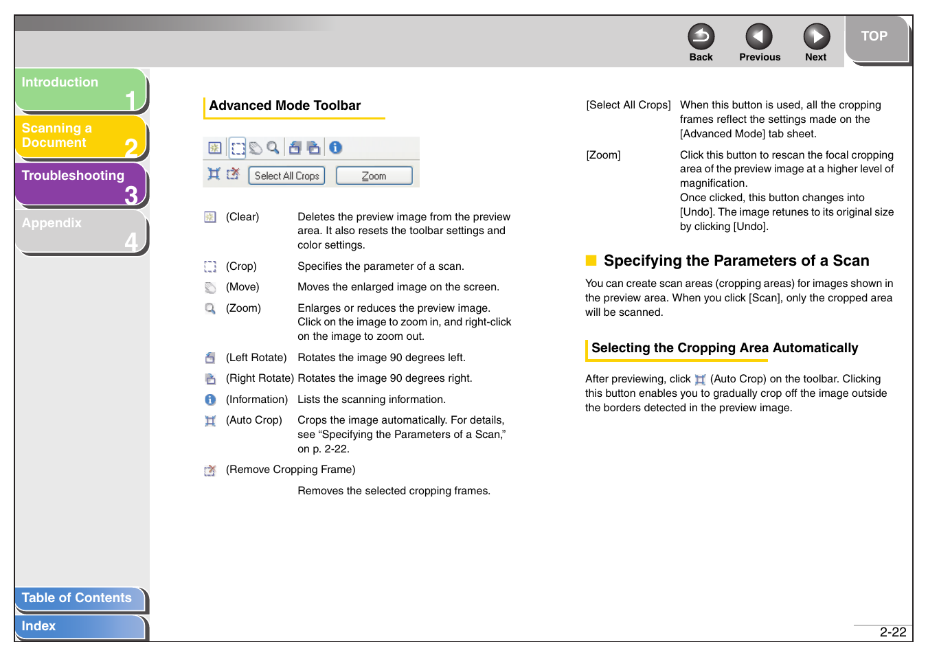Click Information icon in toolbar image
The image size is (928, 655).
click(336, 148)
